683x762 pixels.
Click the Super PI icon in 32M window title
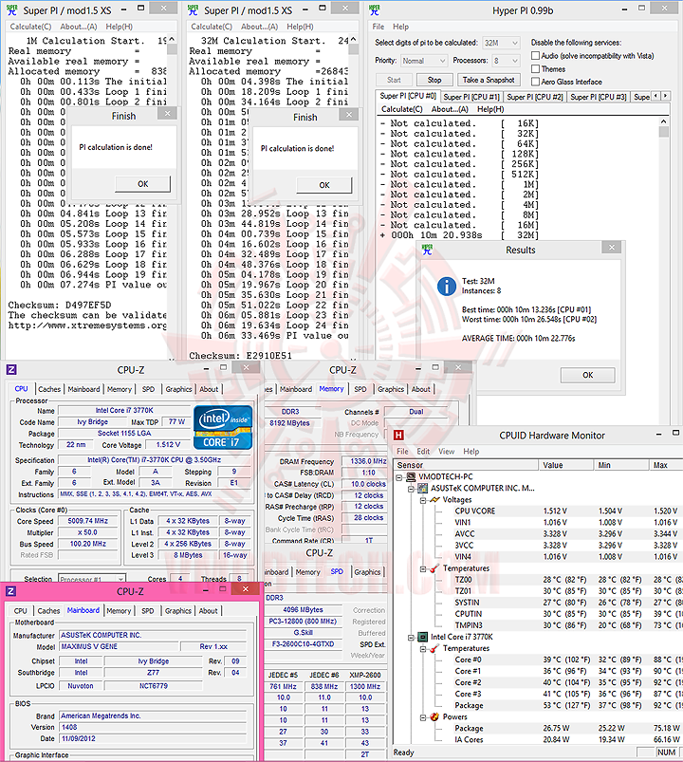point(193,9)
